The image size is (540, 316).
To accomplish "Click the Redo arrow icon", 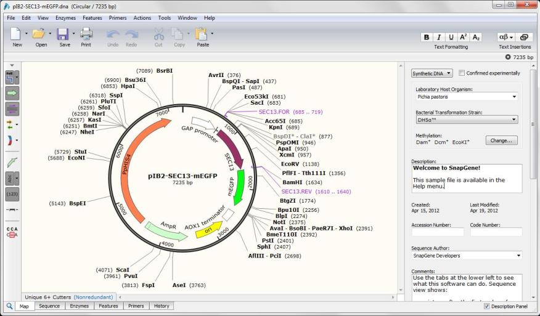I will pos(131,34).
